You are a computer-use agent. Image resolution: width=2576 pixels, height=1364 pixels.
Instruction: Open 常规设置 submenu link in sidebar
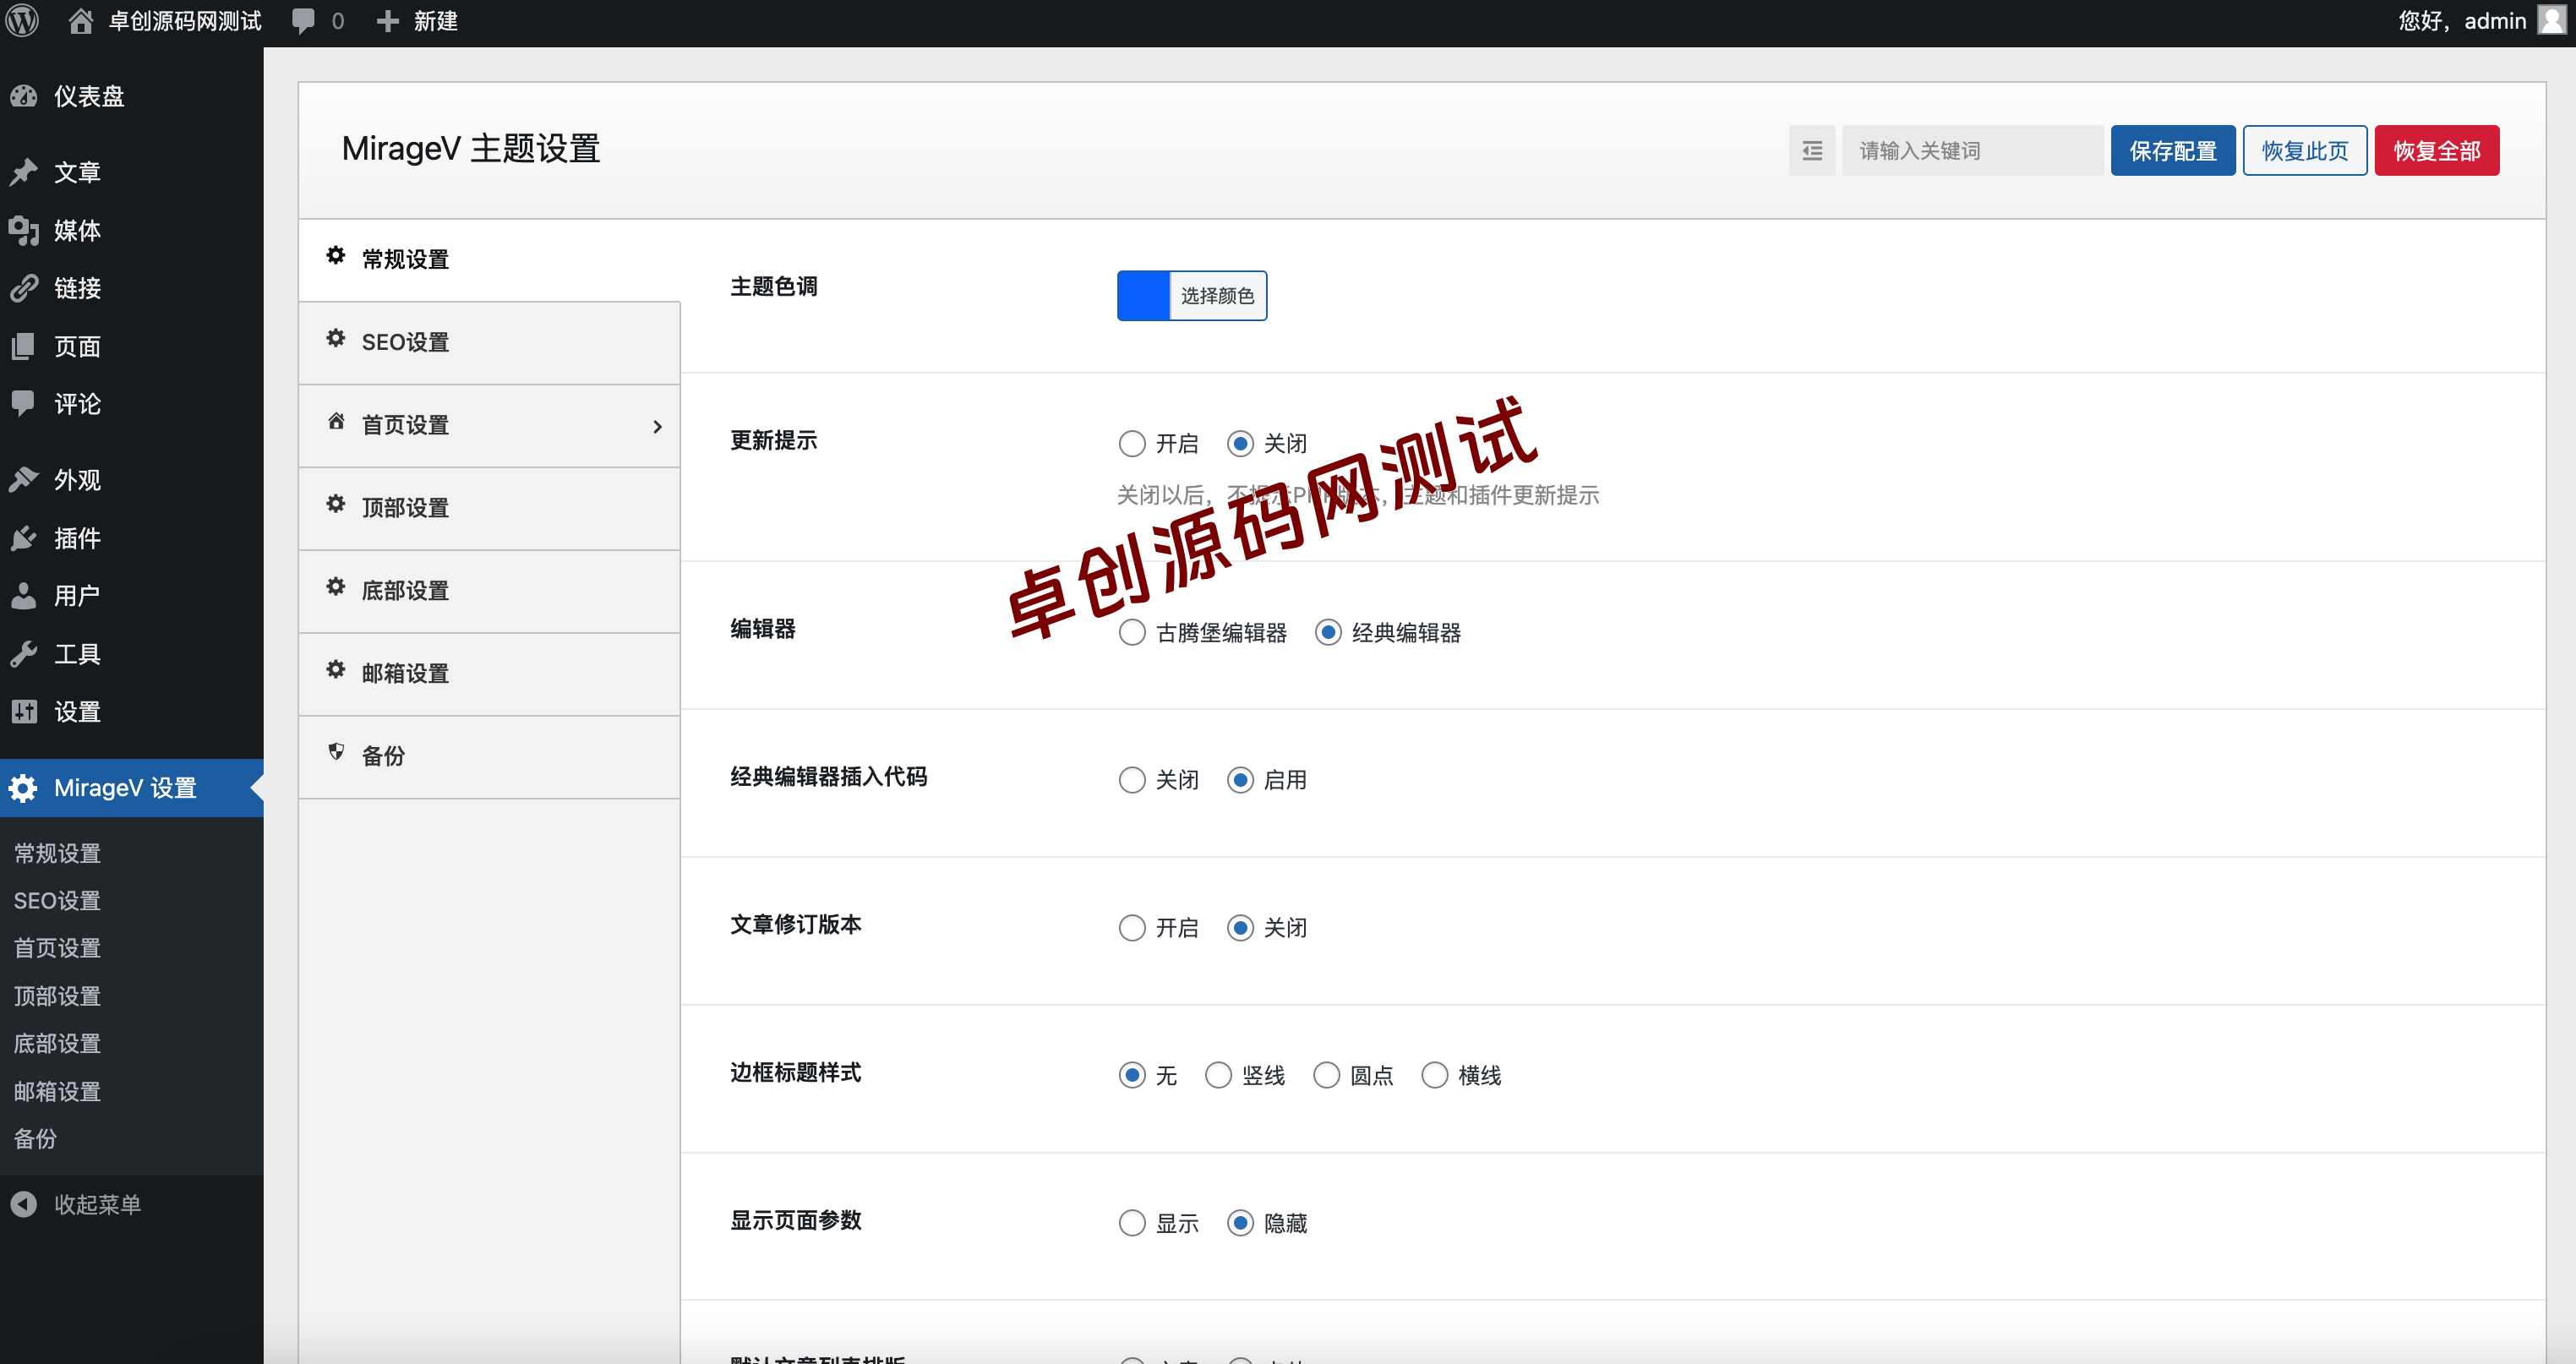(x=57, y=853)
